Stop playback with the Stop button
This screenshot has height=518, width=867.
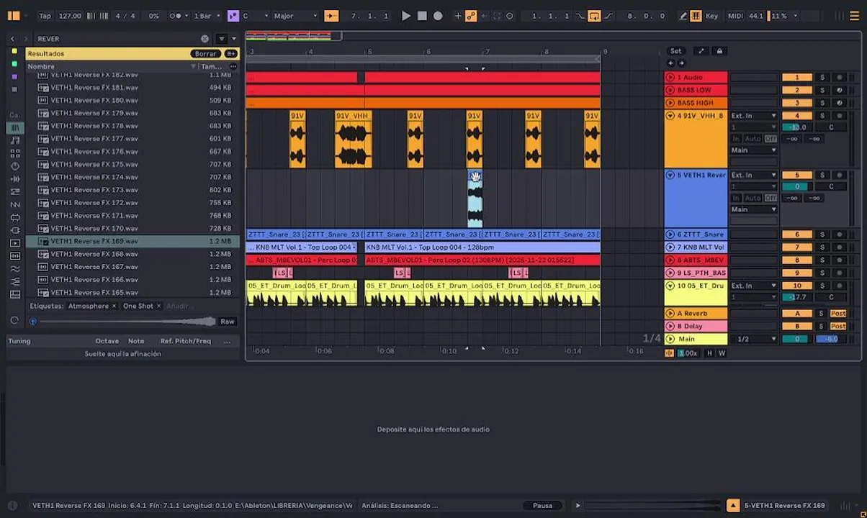(x=422, y=16)
